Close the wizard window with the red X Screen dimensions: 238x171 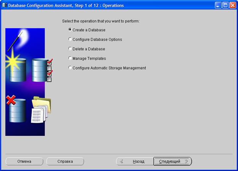tap(232, 5)
